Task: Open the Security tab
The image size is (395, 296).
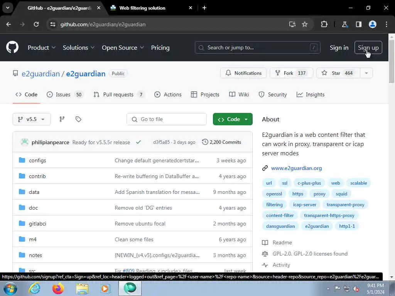Action: 273,94
